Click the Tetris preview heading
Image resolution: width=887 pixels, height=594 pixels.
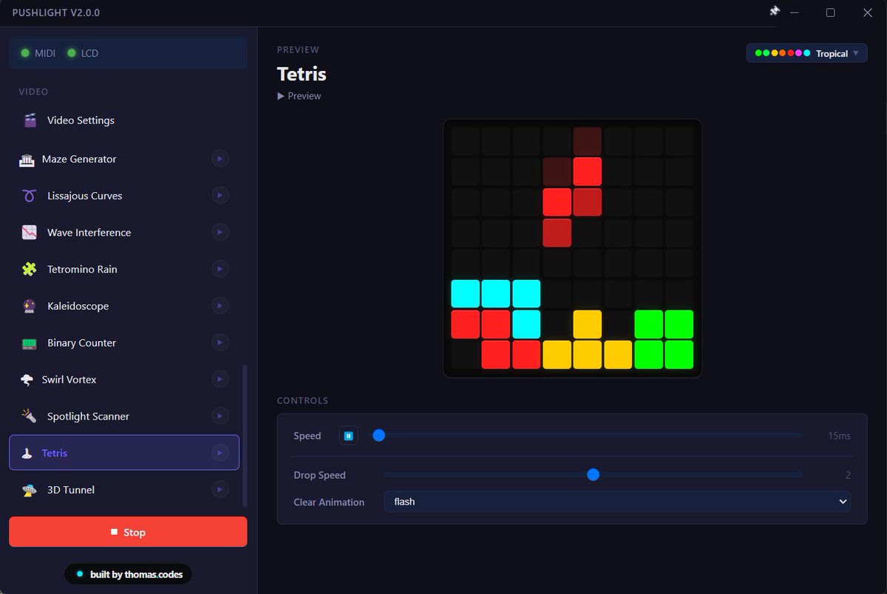point(302,74)
